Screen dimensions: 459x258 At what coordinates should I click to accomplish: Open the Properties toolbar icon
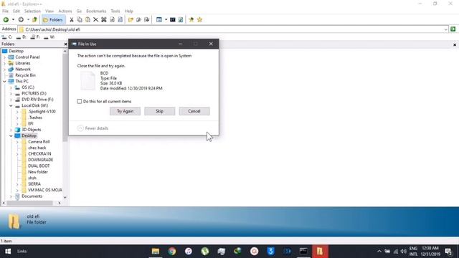pyautogui.click(x=112, y=19)
